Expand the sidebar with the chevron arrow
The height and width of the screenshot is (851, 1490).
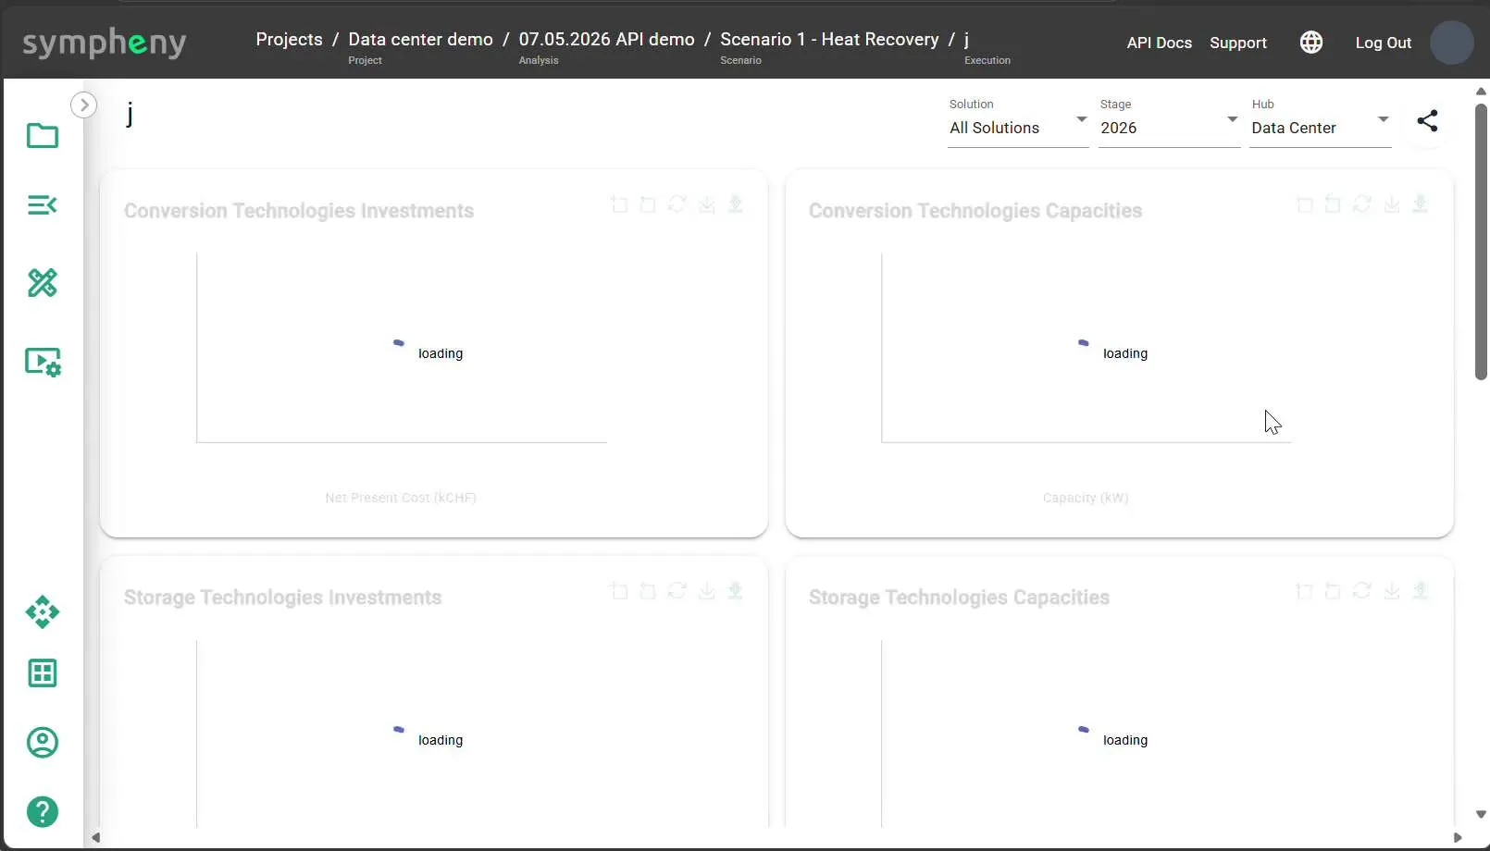pos(84,105)
